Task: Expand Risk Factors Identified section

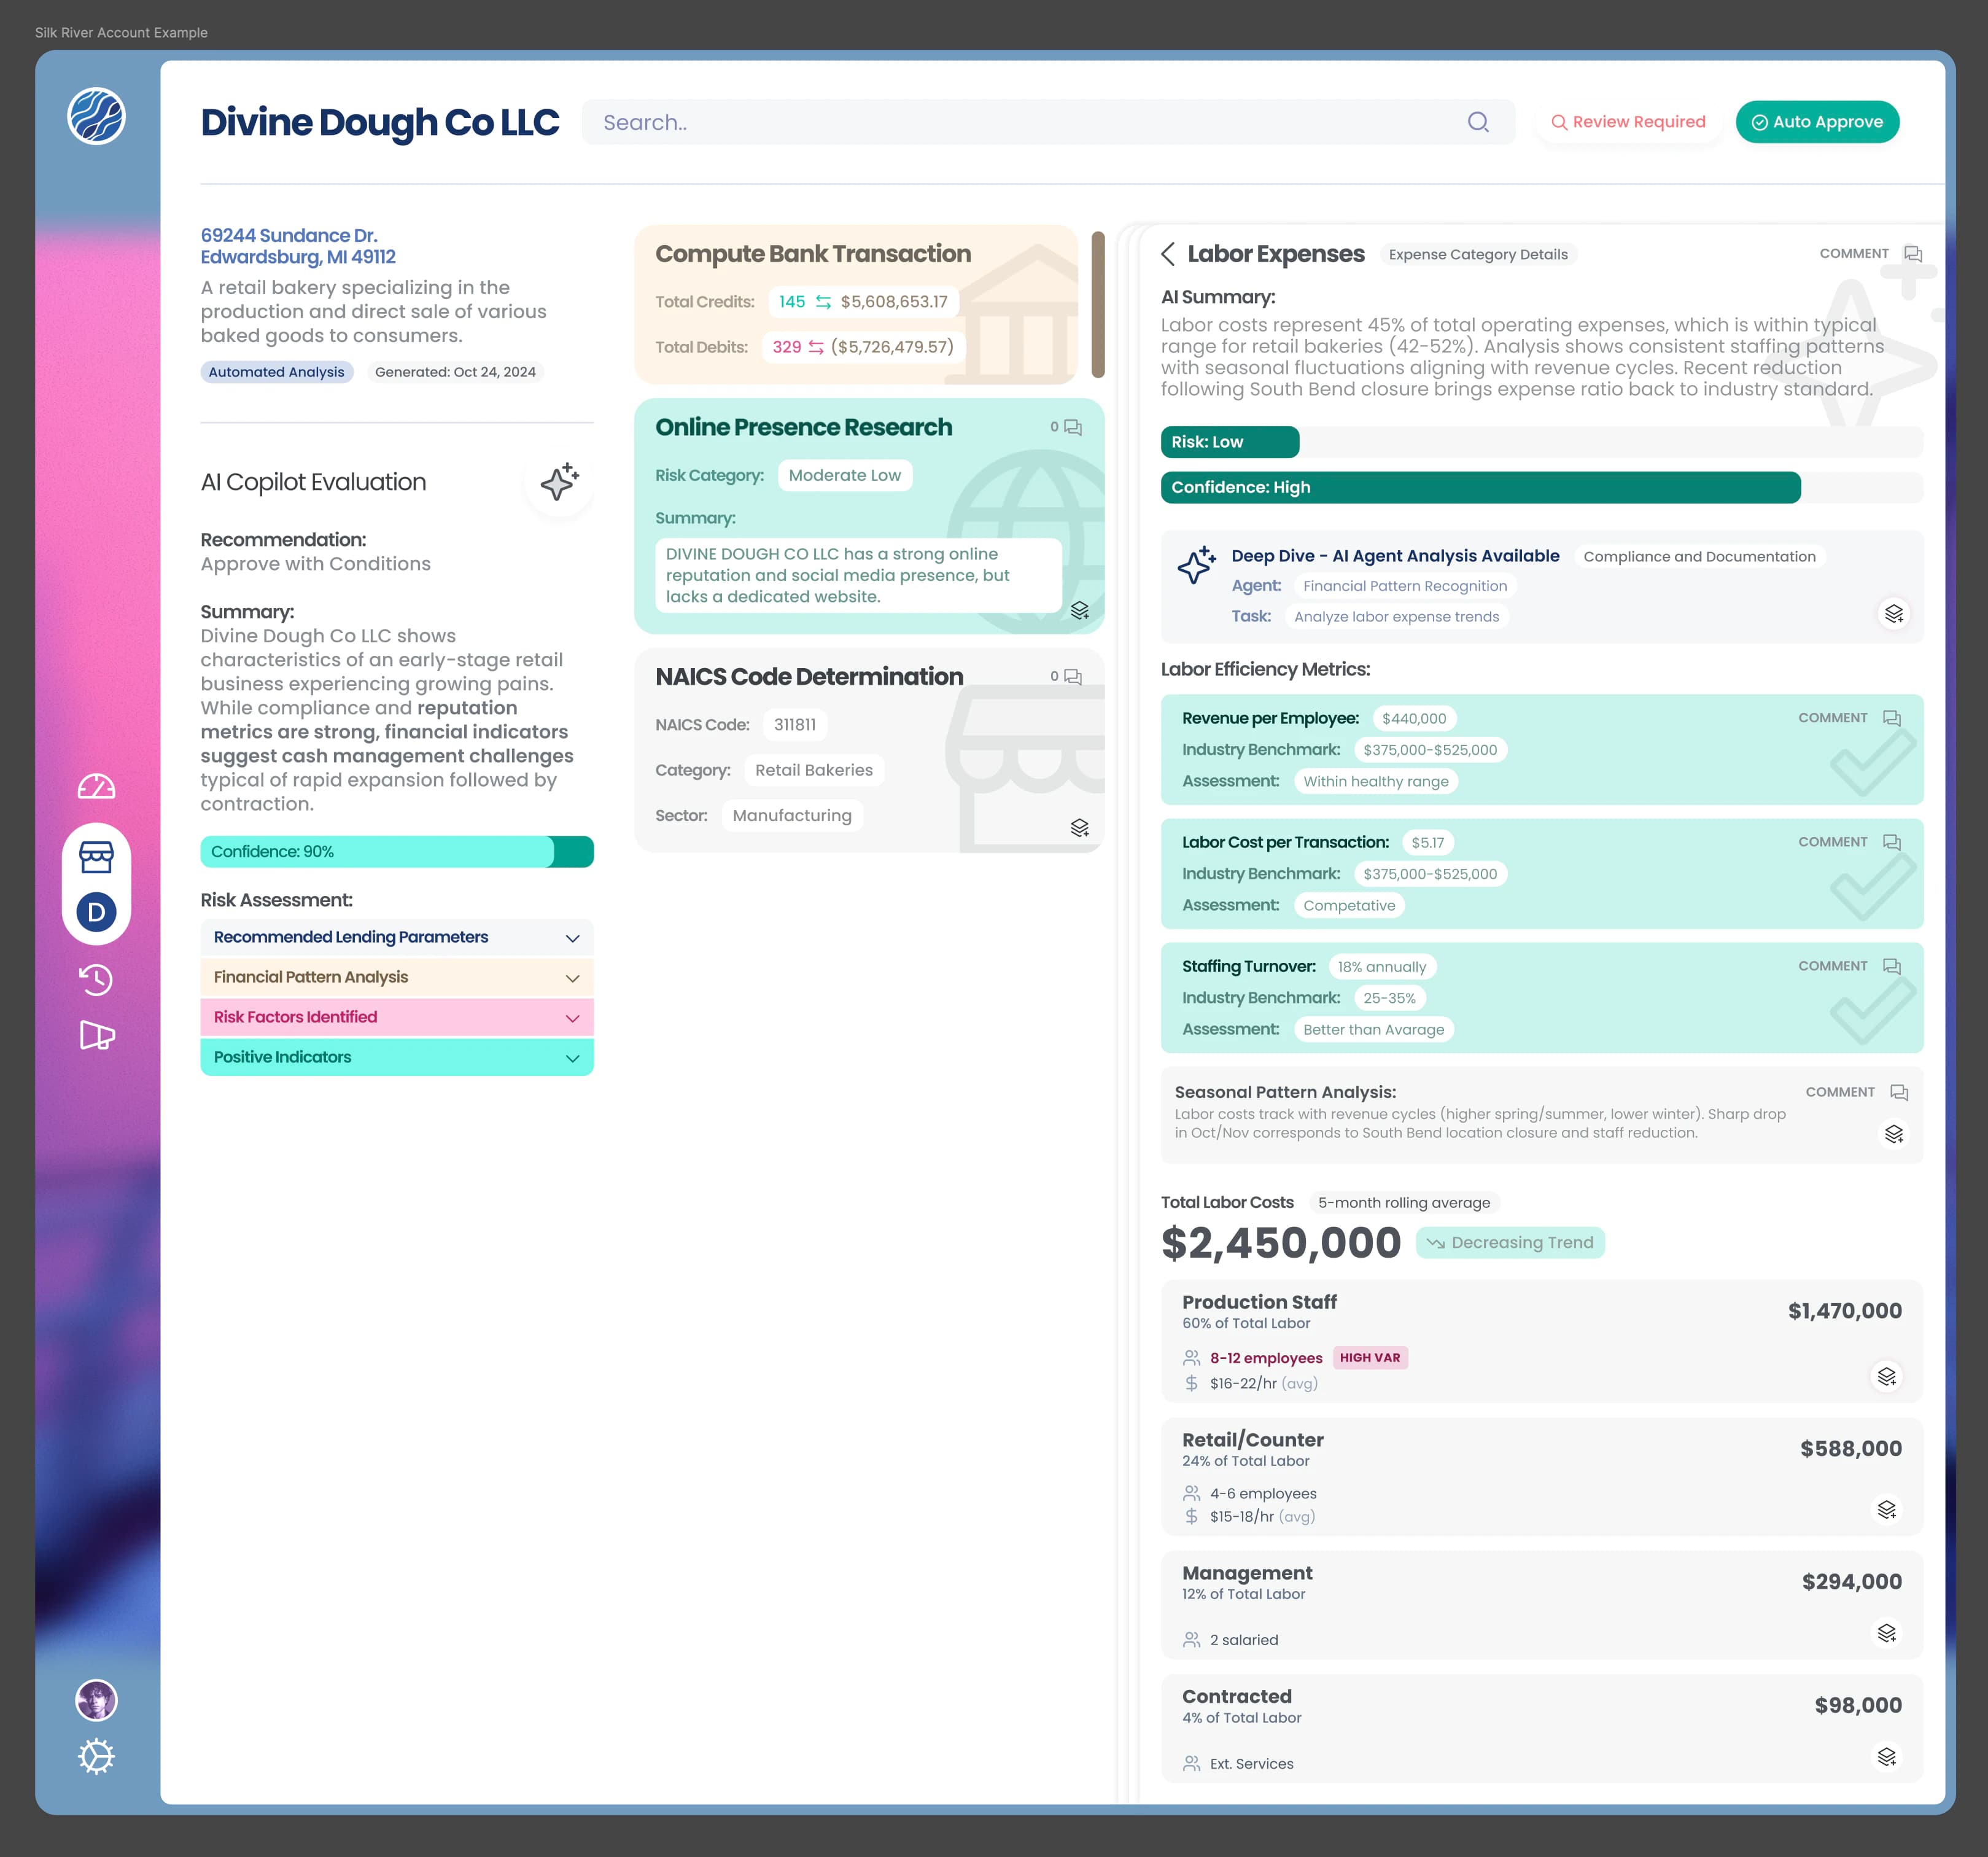Action: click(x=397, y=1018)
